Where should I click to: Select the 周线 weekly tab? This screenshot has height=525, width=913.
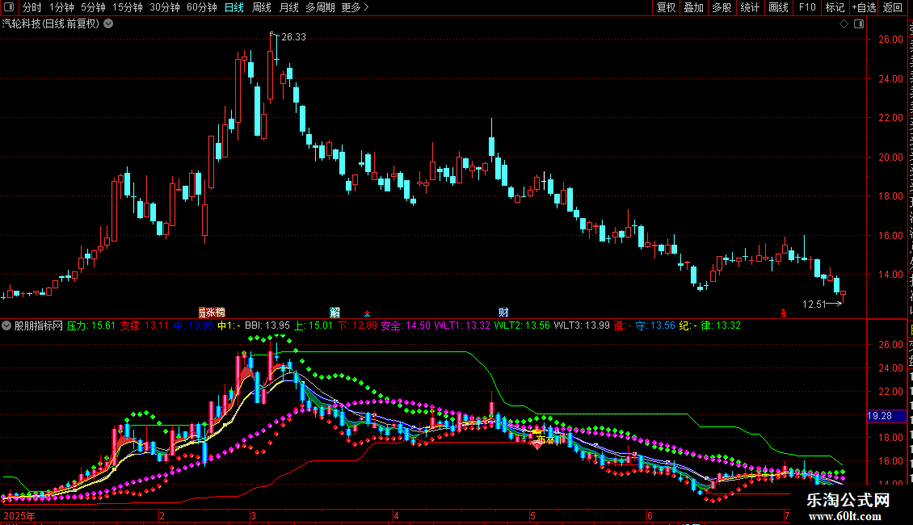pos(262,7)
